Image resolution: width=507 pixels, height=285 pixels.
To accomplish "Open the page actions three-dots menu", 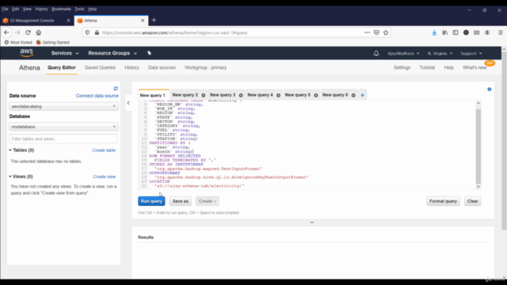I will pos(367,32).
